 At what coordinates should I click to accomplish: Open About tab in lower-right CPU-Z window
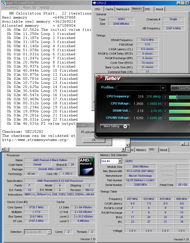pos(163,150)
